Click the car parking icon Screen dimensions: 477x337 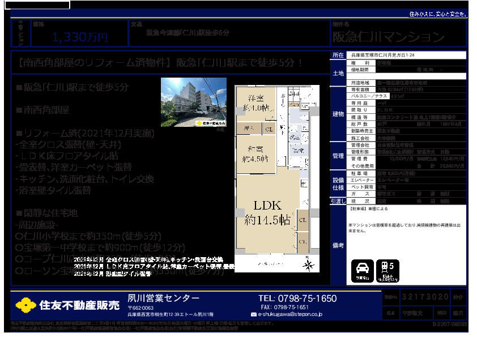pyautogui.click(x=363, y=271)
